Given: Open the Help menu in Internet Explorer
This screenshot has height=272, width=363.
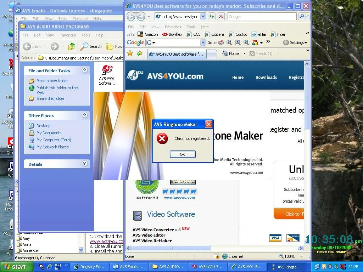Looking at the screenshot, I should [205, 27].
